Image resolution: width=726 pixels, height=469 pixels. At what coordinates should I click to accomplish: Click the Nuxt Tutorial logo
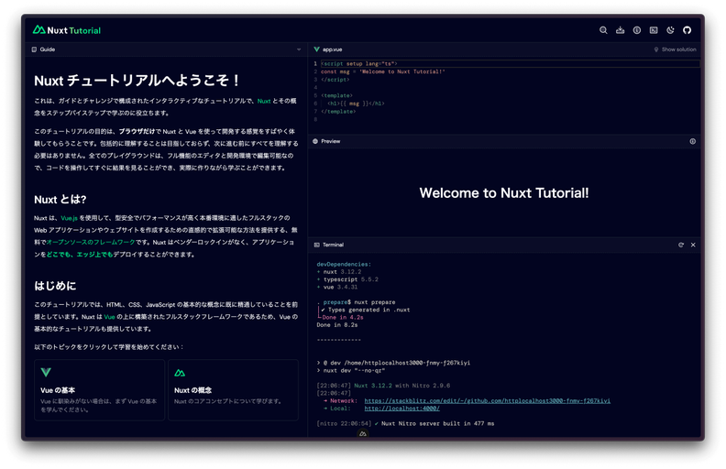(67, 30)
